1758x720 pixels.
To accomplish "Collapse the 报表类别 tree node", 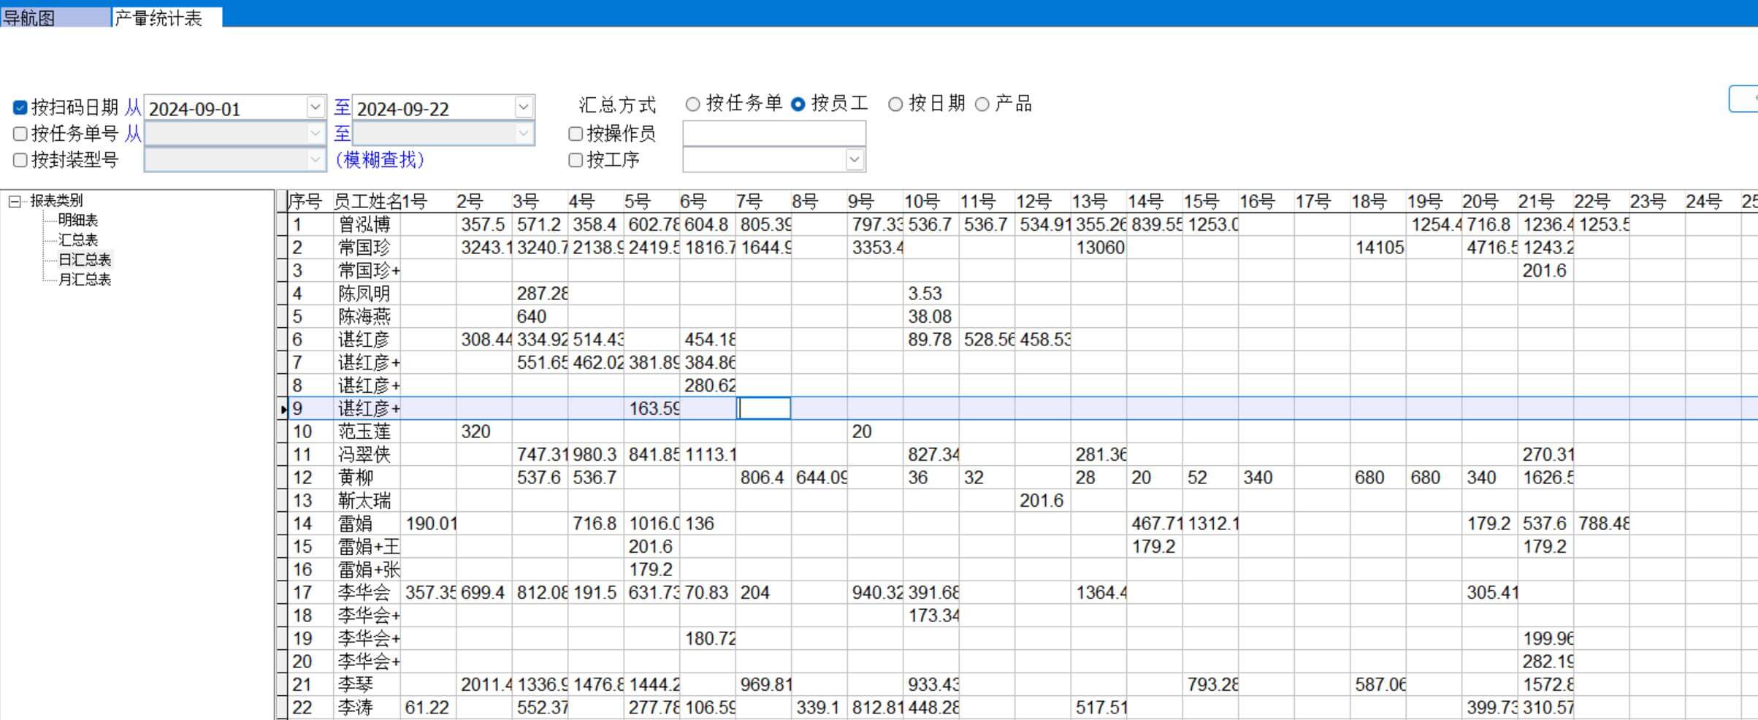I will [x=15, y=201].
